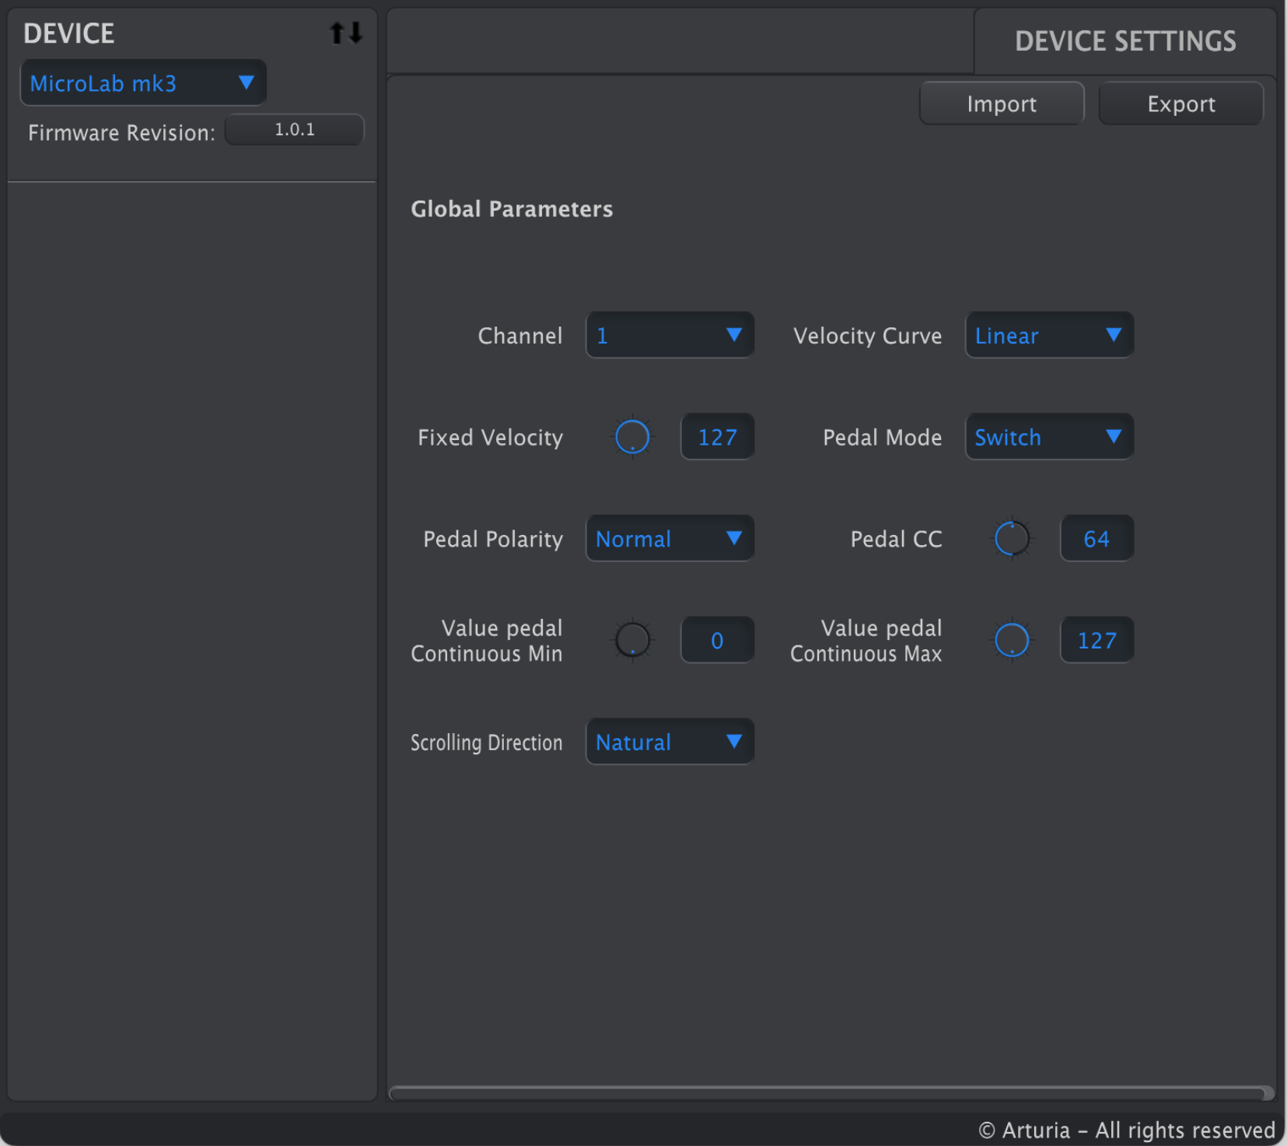Click the Pedal Polarity label
The width and height of the screenshot is (1287, 1146).
[x=493, y=539]
